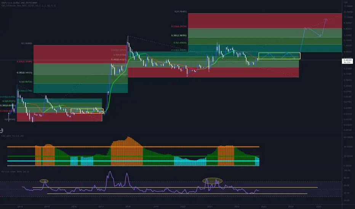355x209 pixels.
Task: Select the upper yellow trendline on RSI pane
Action: [175, 188]
